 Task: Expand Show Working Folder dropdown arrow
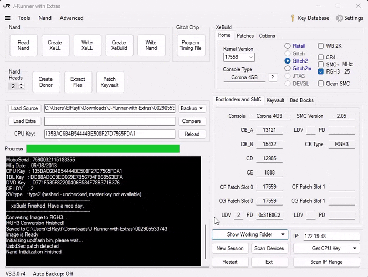pyautogui.click(x=283, y=234)
